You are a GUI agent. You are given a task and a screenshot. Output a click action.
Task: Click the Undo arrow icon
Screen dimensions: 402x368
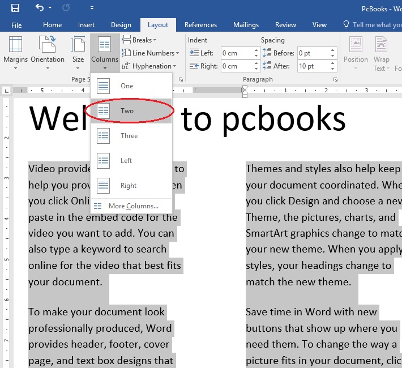point(40,8)
